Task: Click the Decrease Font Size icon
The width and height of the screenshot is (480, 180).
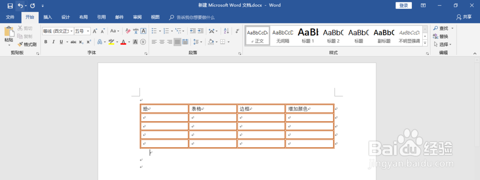Action: pos(103,31)
